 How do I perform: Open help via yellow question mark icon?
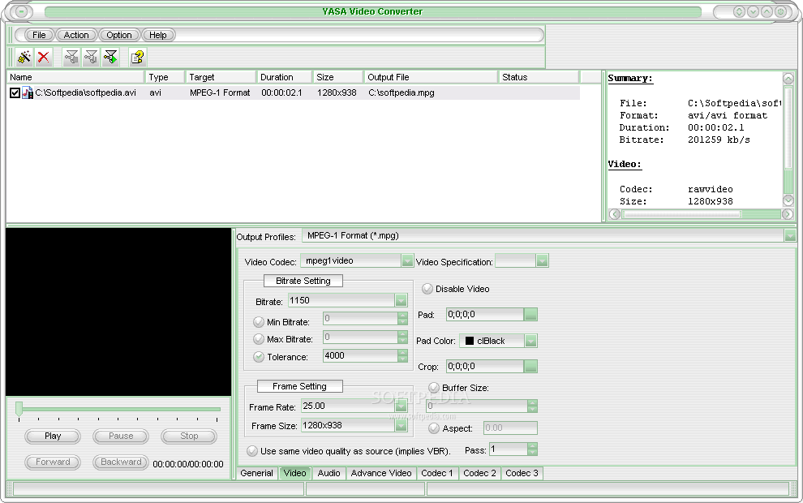pos(137,57)
